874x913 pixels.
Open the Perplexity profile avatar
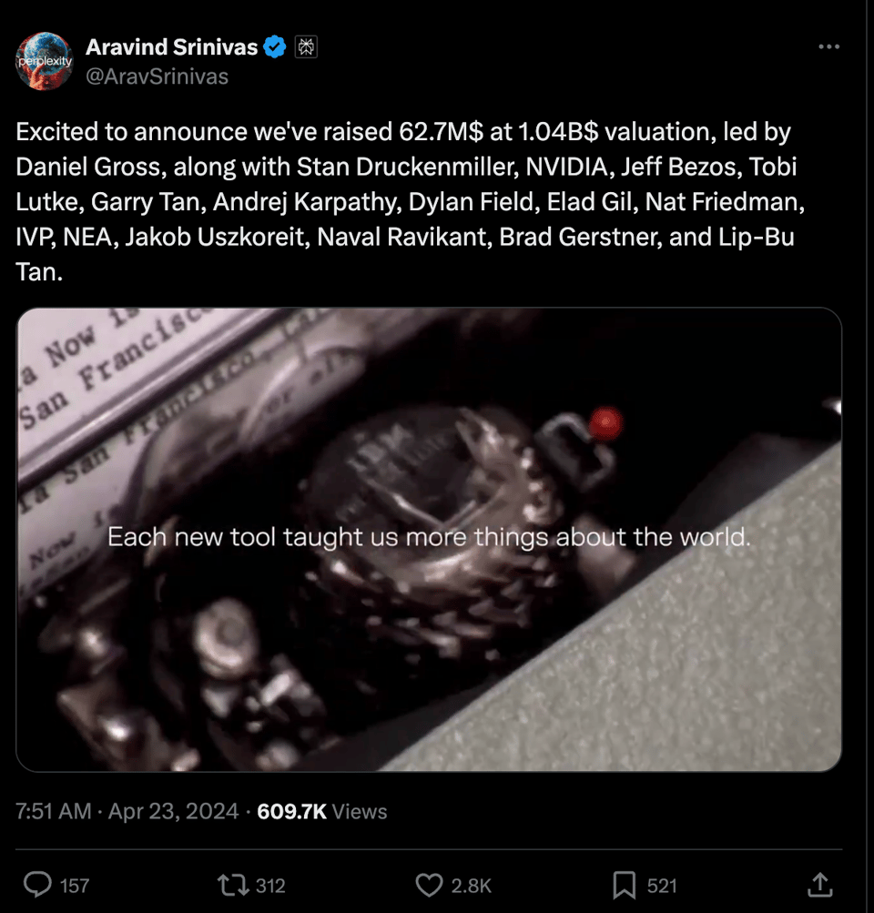44,61
